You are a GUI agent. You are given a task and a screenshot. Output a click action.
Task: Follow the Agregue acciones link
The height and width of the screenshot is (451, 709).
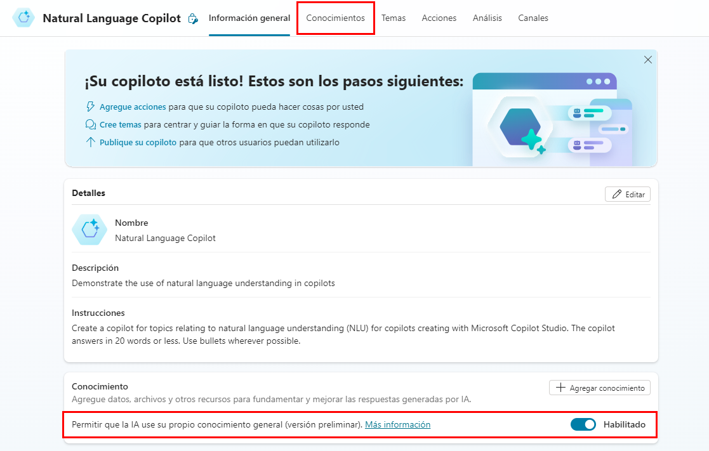(133, 107)
